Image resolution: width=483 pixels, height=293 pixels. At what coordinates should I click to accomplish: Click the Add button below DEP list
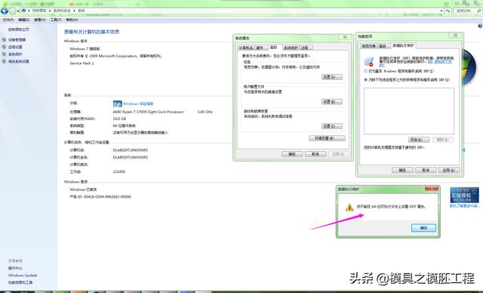(x=419, y=140)
